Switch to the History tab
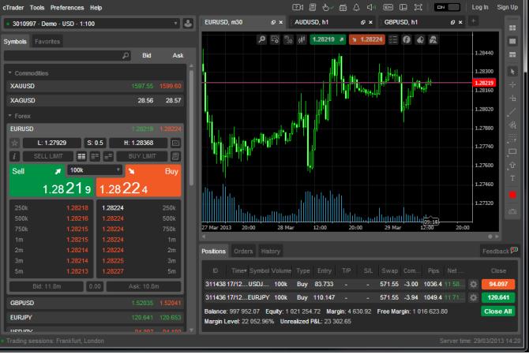 pos(270,252)
